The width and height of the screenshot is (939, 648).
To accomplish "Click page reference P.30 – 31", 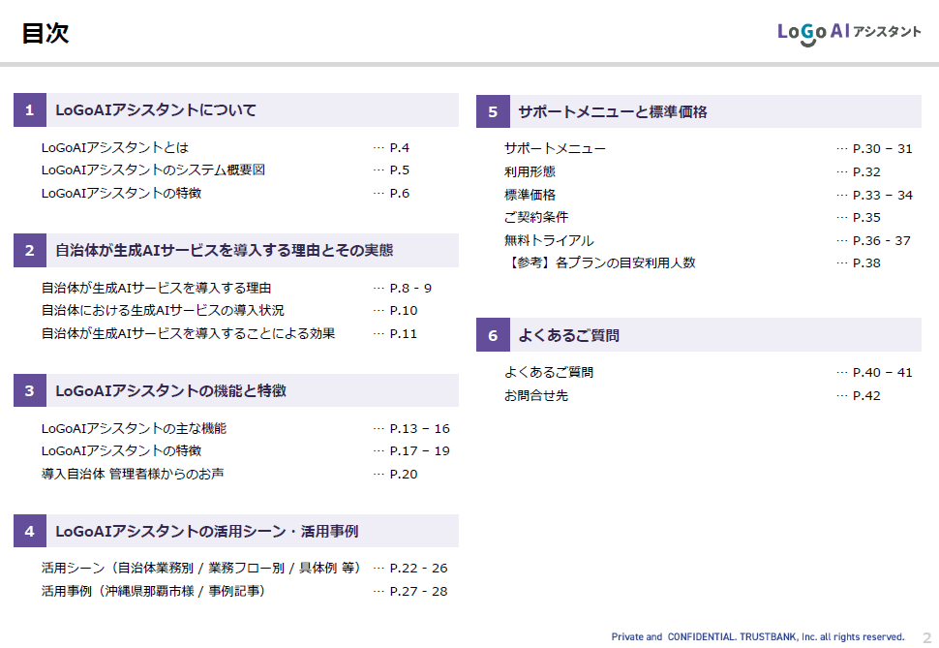I will [883, 148].
